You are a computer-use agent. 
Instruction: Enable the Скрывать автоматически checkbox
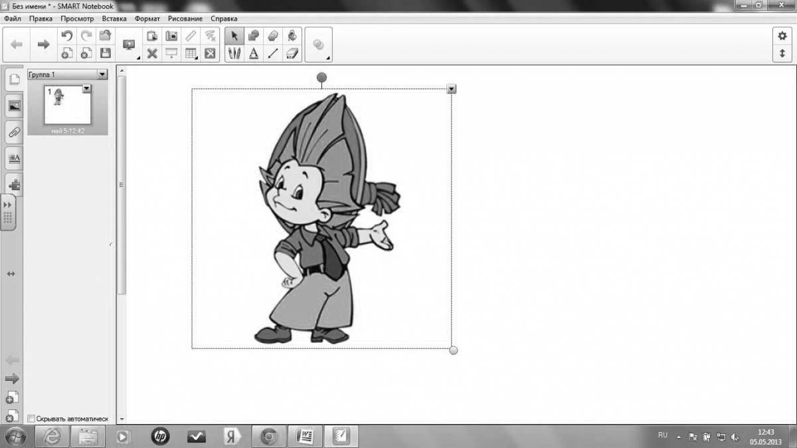[30, 419]
